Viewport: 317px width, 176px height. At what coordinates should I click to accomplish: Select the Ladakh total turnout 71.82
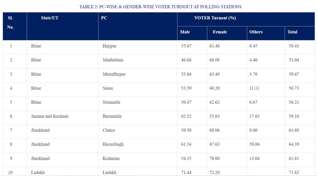(294, 173)
